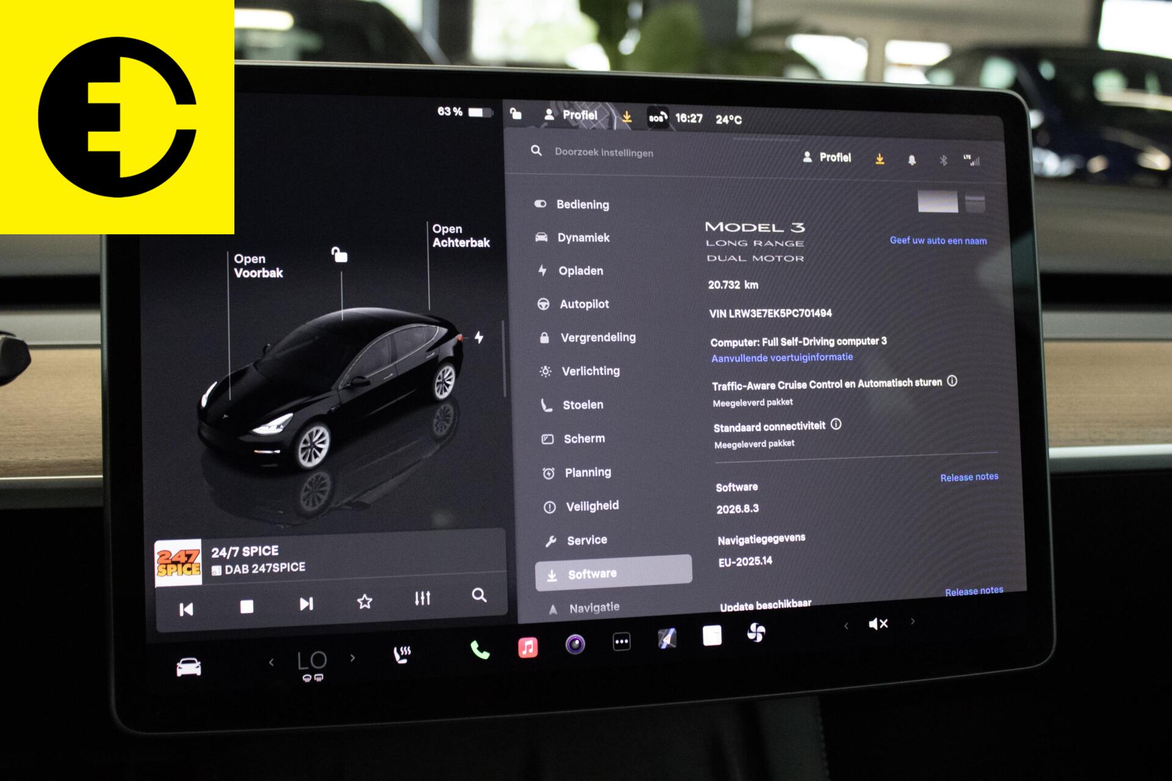Favorite the 24/7 SPICE station

[x=364, y=602]
